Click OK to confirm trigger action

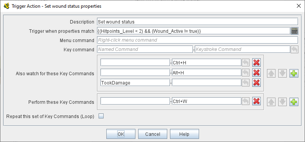(121, 134)
